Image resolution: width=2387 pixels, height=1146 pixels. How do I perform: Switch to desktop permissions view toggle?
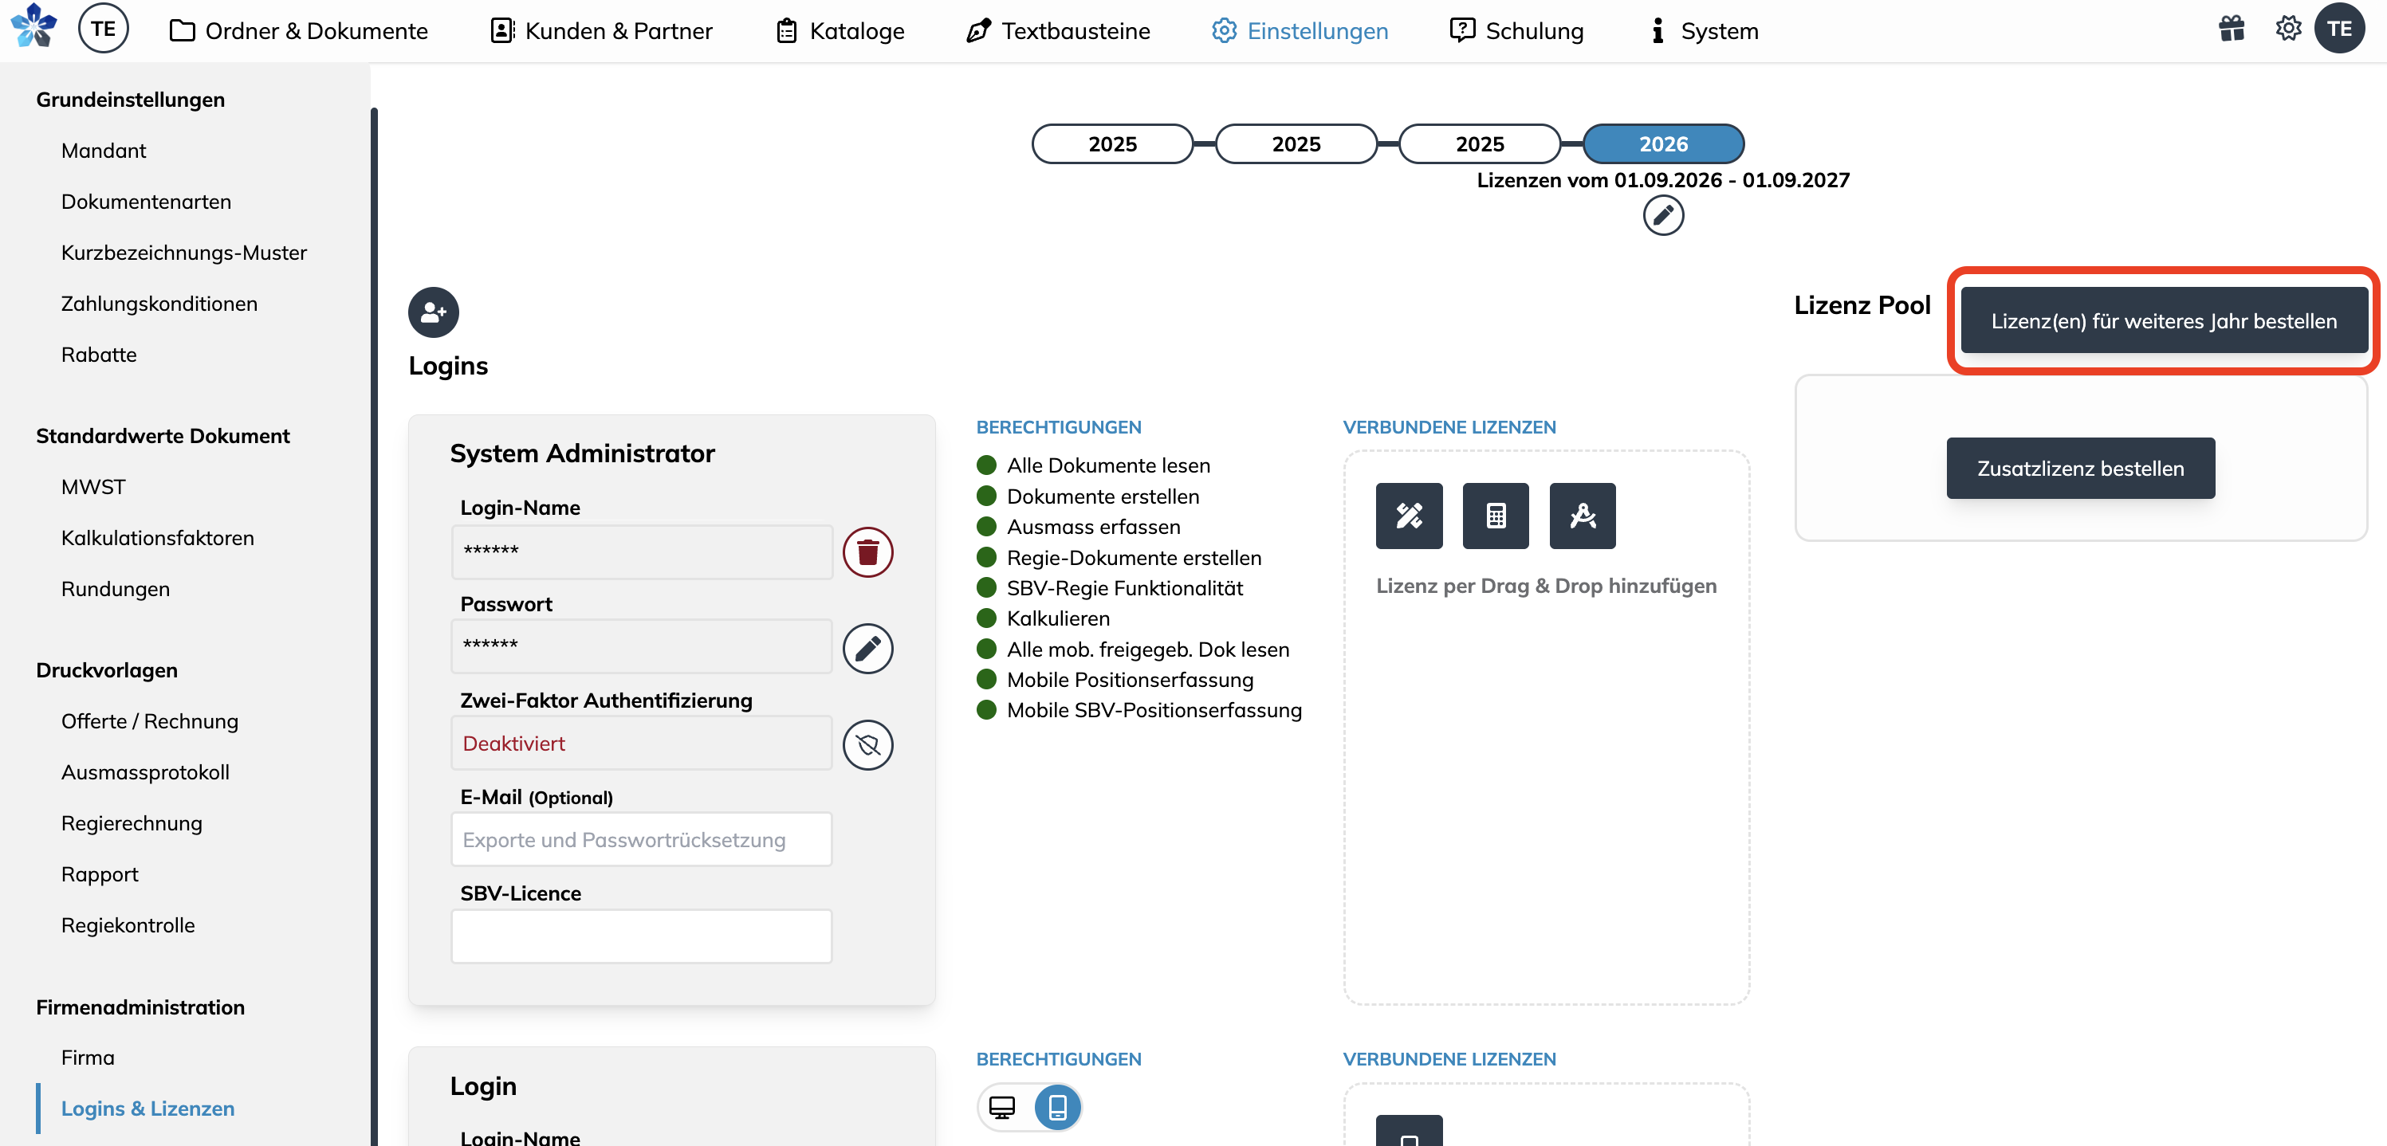pos(1001,1107)
